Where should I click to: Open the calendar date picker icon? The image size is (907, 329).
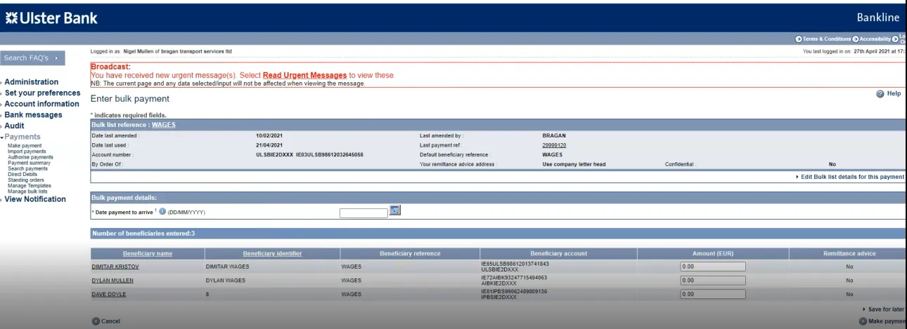point(395,210)
